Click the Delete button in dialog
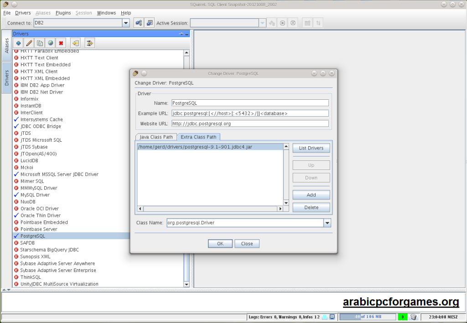Viewport: 467px width, 323px height. pyautogui.click(x=311, y=207)
